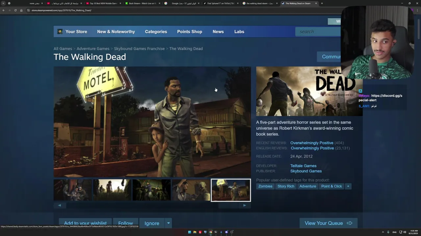Close the 'Besh Stream' Kick tab
Image resolution: width=421 pixels, height=236 pixels.
pos(160,3)
